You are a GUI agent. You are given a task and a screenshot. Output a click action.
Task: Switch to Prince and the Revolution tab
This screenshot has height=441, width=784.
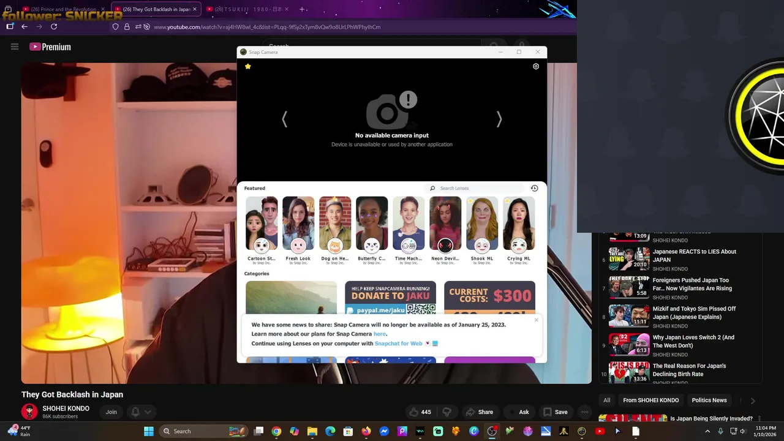tap(63, 9)
